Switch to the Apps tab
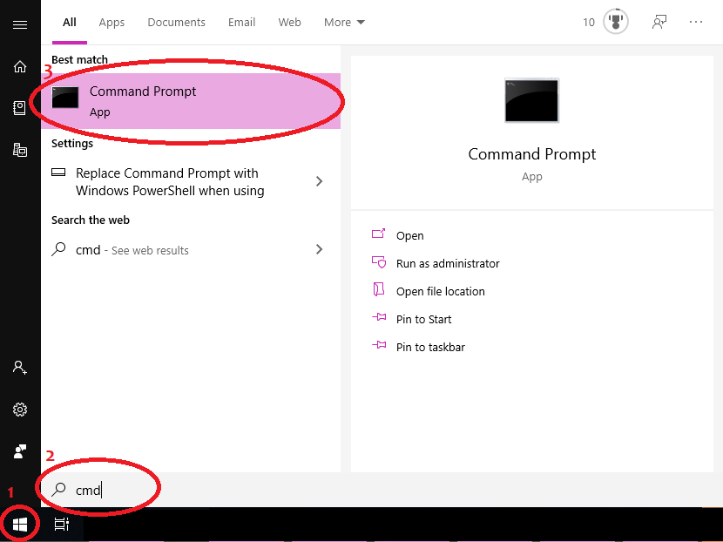The image size is (723, 542). [111, 22]
